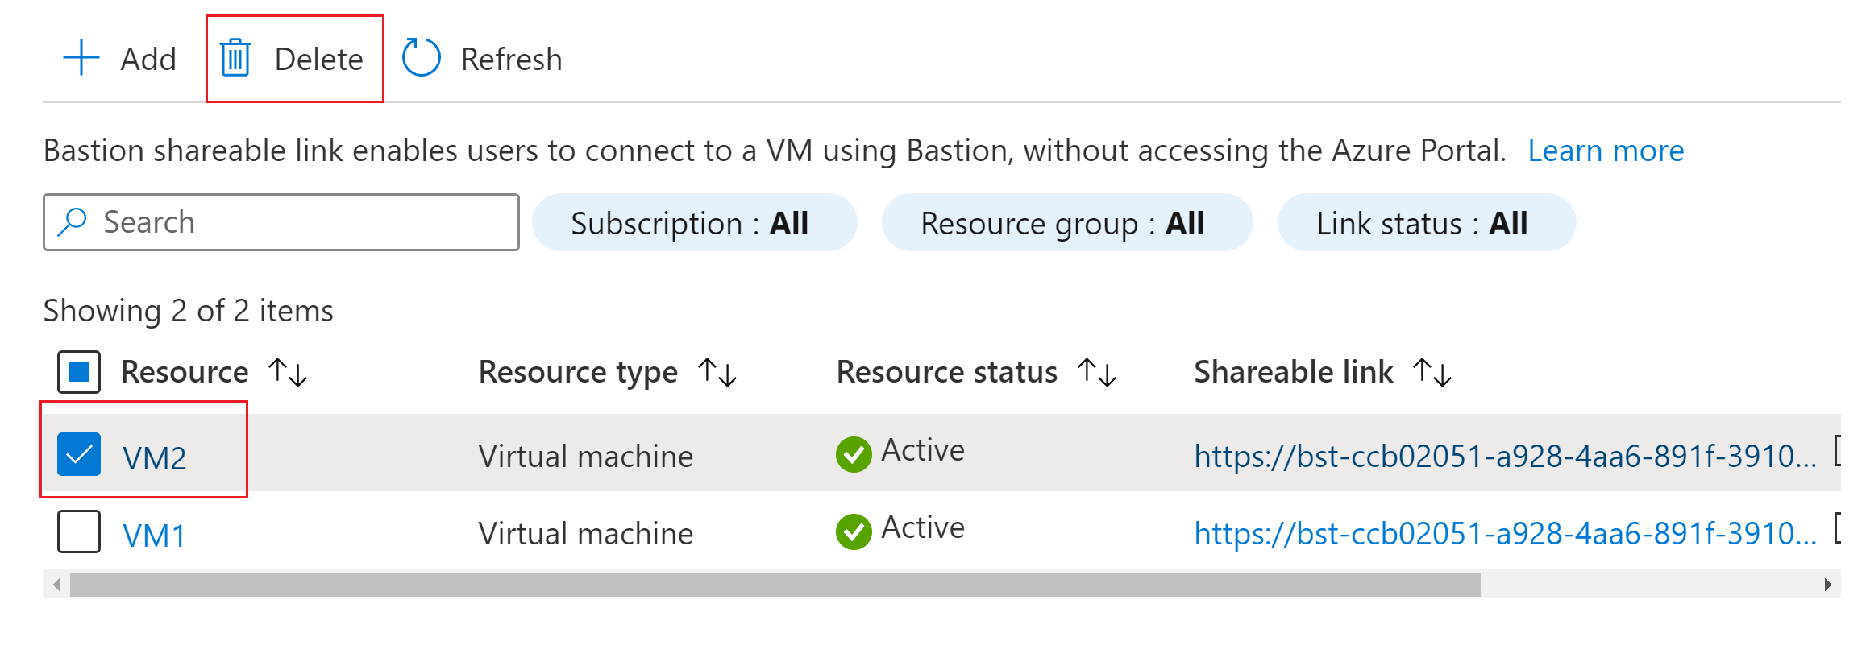The width and height of the screenshot is (1866, 670).
Task: Click the Refresh toolbar label
Action: (x=512, y=60)
